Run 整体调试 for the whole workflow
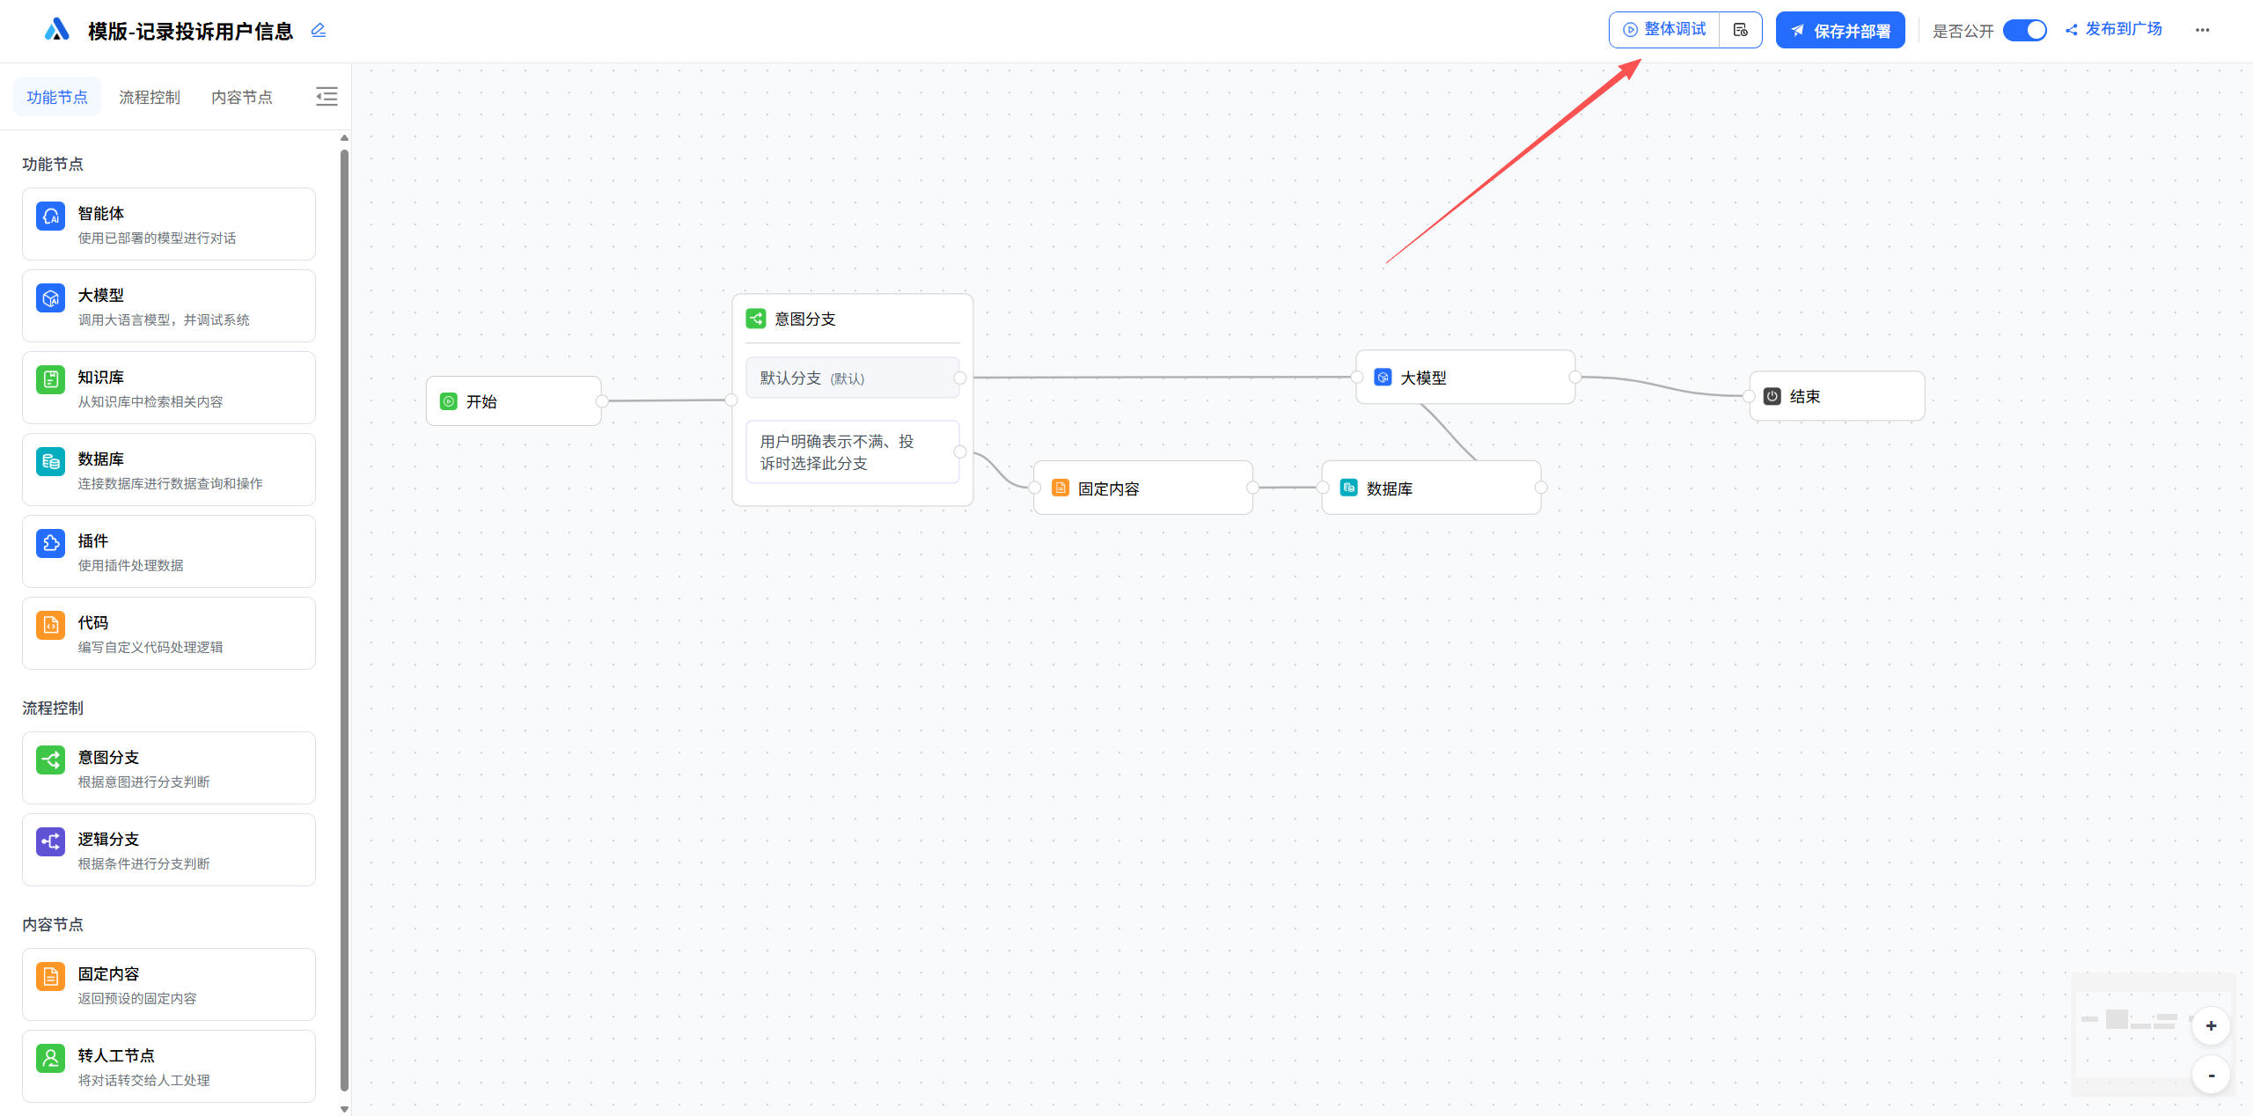Image resolution: width=2253 pixels, height=1116 pixels. (x=1664, y=30)
